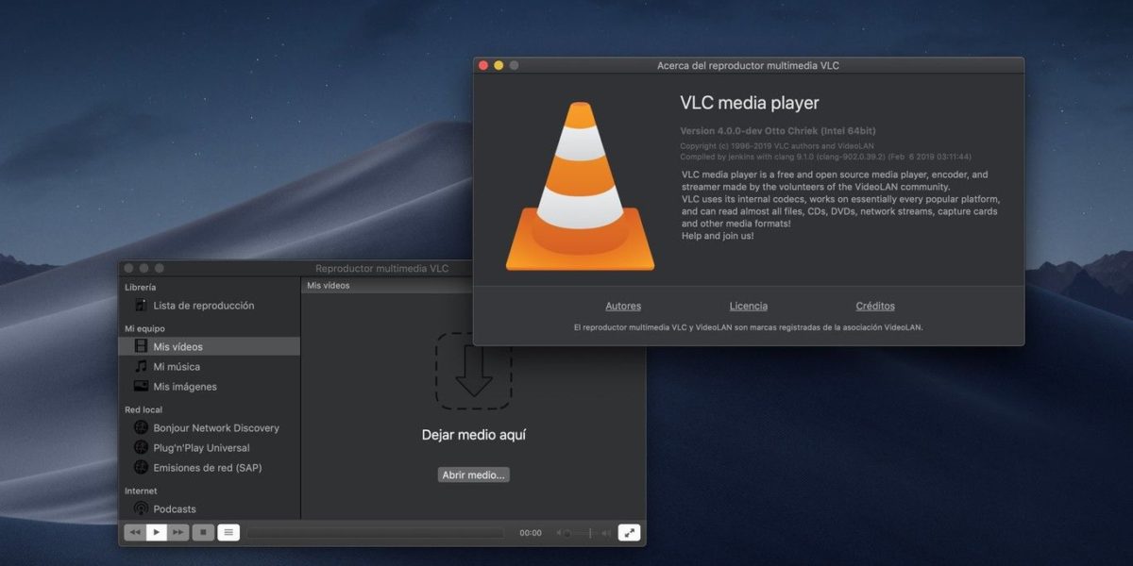Image resolution: width=1133 pixels, height=566 pixels.
Task: Adjust the volume slider
Action: [x=582, y=533]
